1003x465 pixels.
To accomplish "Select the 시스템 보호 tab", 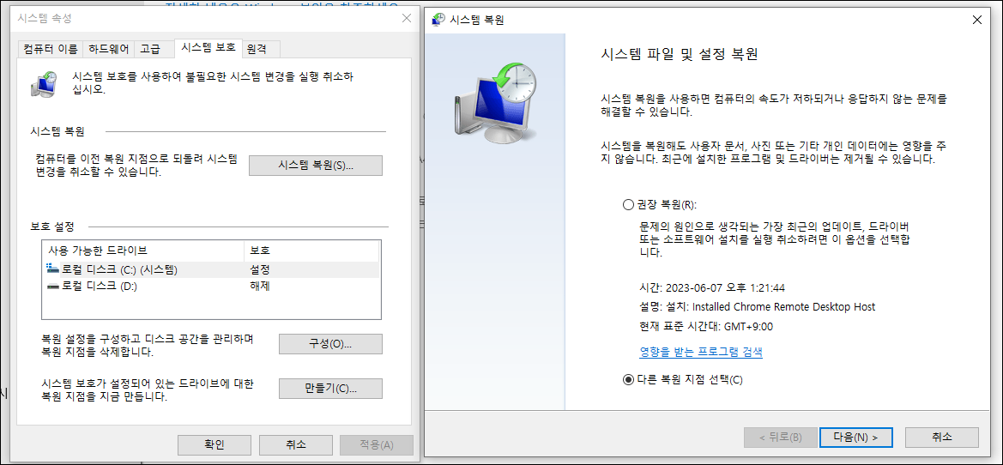I will click(208, 47).
